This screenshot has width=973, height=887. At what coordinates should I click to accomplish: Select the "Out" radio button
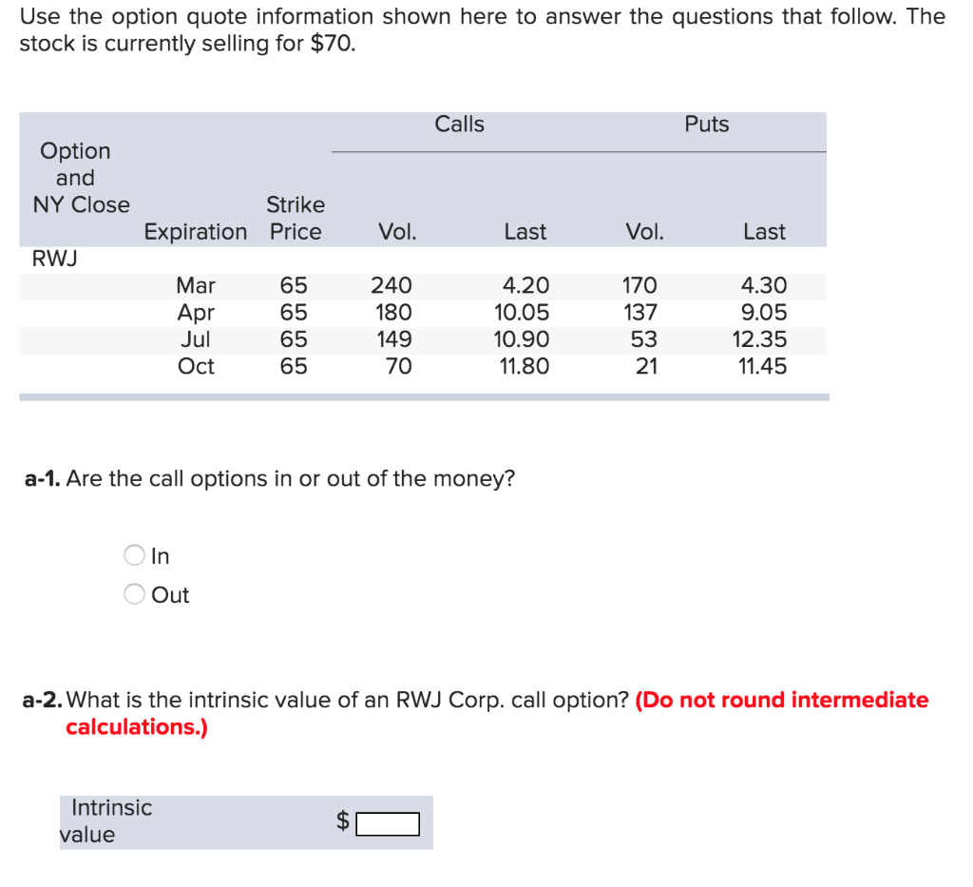click(x=134, y=594)
